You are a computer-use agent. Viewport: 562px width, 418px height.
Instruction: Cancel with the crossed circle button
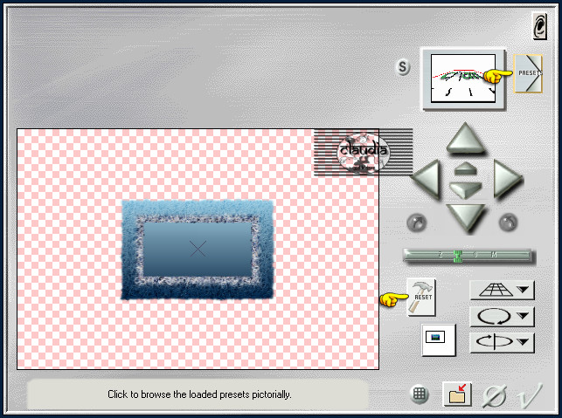click(x=495, y=396)
